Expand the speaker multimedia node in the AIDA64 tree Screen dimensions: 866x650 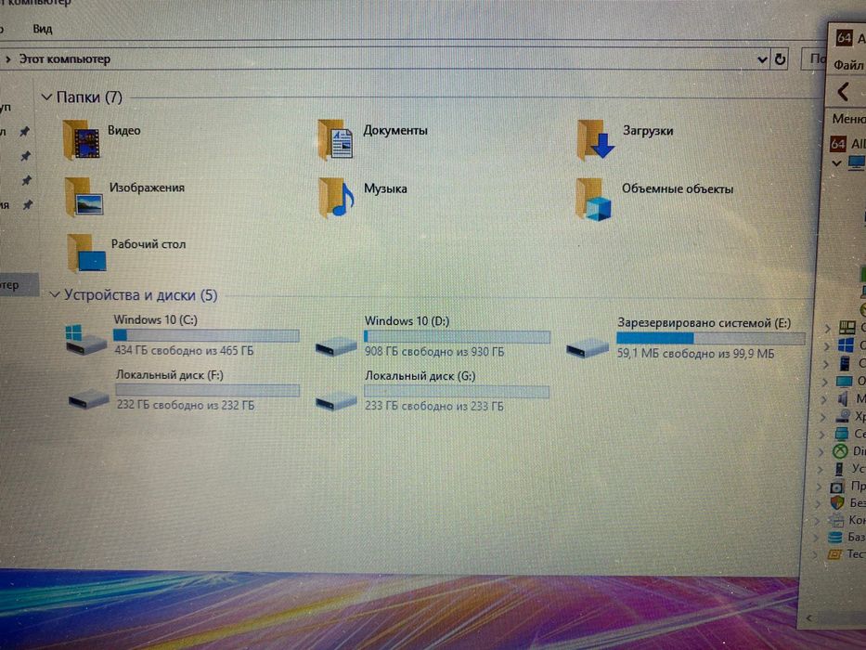coord(823,399)
